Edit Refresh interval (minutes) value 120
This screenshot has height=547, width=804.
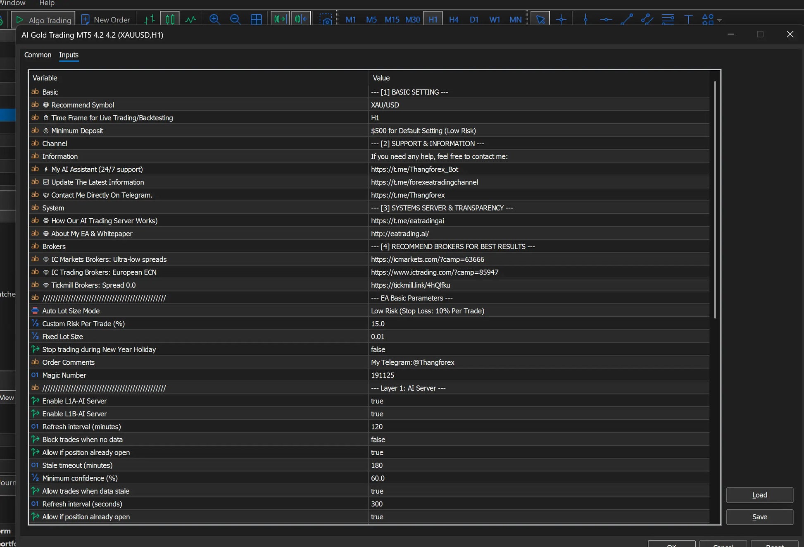tap(539, 427)
